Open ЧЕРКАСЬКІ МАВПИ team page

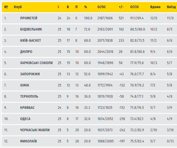(35, 130)
